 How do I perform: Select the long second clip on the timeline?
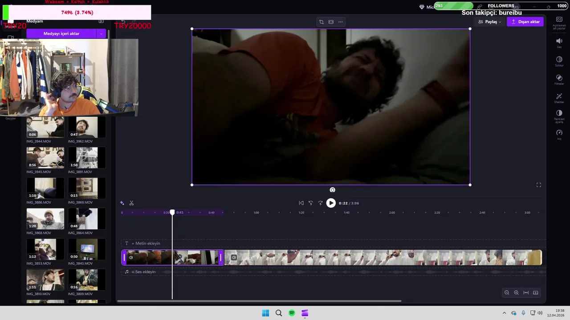[x=383, y=257]
